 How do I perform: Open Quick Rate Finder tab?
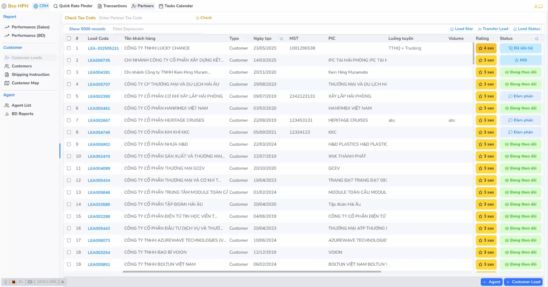click(x=73, y=6)
